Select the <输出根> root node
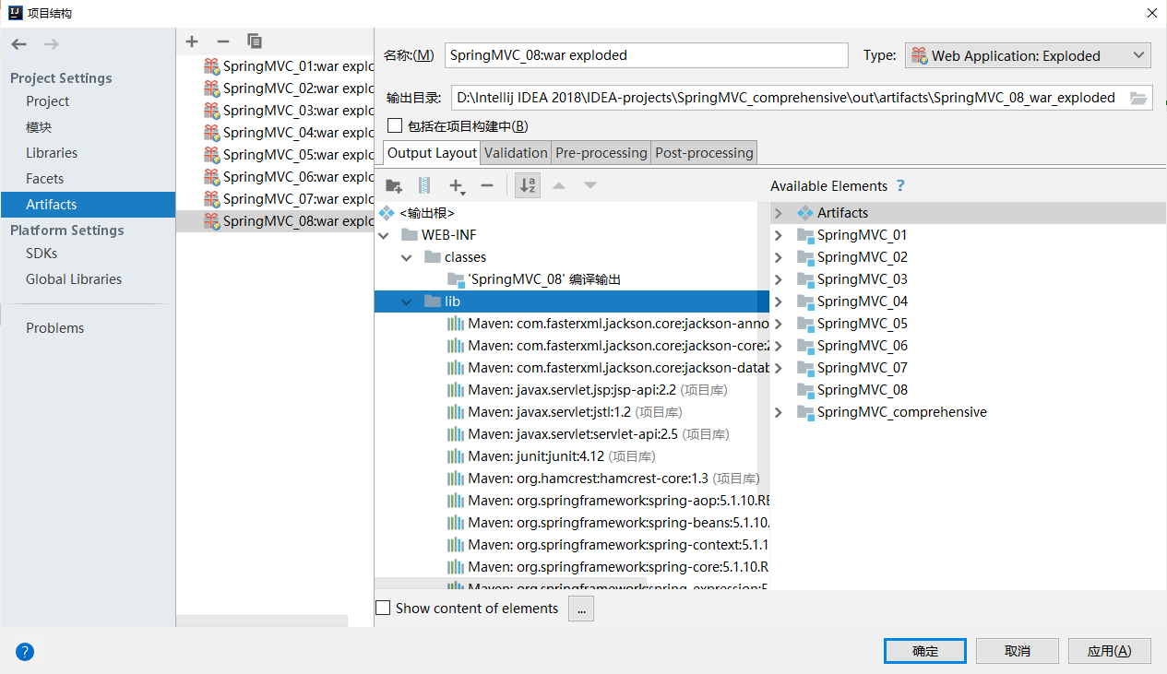 427,213
